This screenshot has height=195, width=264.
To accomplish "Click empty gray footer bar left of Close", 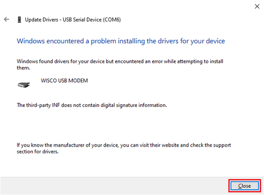I will click(x=115, y=186).
